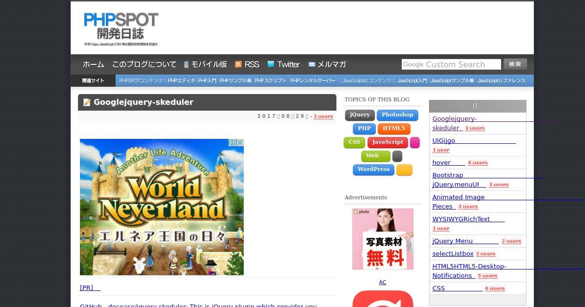The image size is (585, 307).
Task: Open sidebar entry Animated Image Pieces
Action: (x=458, y=202)
